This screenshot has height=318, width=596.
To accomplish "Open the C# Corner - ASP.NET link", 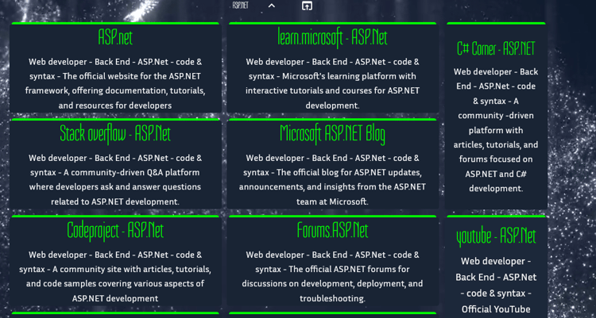I will coord(496,48).
